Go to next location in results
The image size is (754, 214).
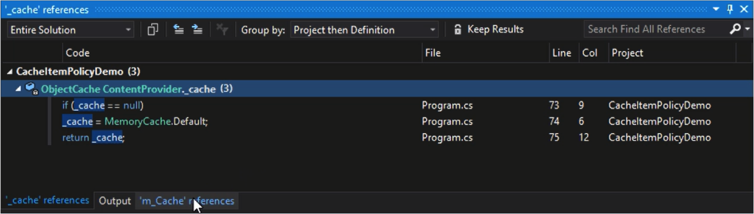click(x=197, y=30)
